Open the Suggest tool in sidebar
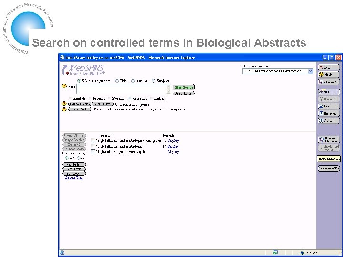 tap(329, 99)
